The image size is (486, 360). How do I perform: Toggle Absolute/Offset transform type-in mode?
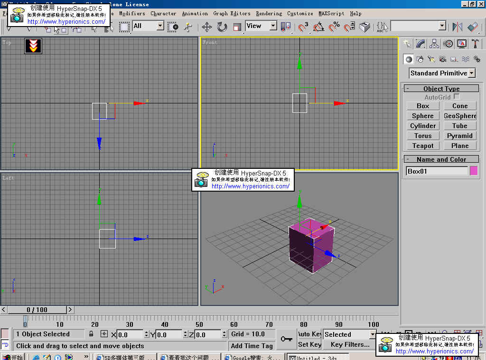pyautogui.click(x=104, y=334)
